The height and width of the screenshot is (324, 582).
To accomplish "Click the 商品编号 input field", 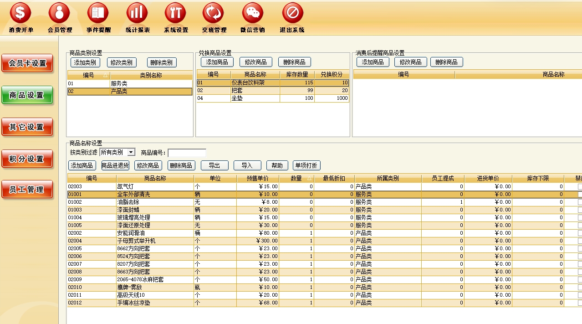I will 187,153.
